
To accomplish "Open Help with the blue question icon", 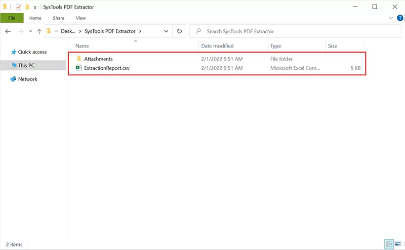I will click(x=400, y=18).
